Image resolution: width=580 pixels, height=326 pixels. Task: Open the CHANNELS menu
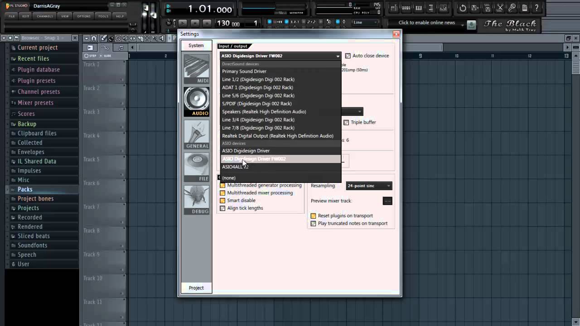click(45, 16)
